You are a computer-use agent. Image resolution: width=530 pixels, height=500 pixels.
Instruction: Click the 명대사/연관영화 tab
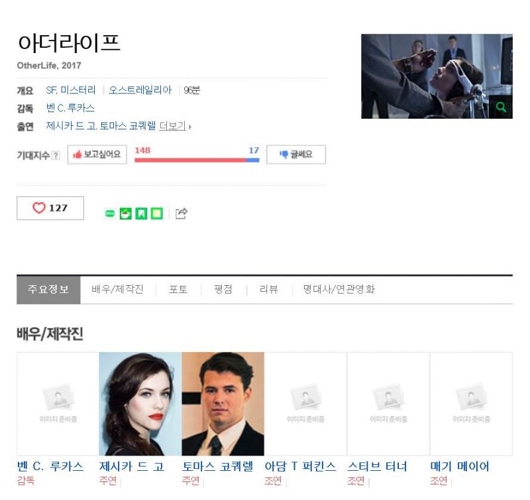click(339, 289)
